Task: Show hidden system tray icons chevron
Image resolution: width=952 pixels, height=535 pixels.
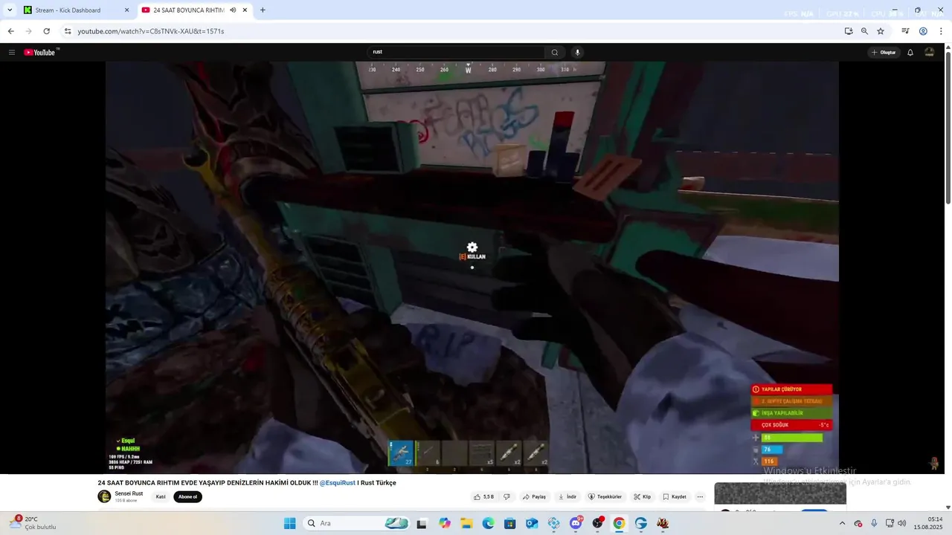Action: coord(842,523)
